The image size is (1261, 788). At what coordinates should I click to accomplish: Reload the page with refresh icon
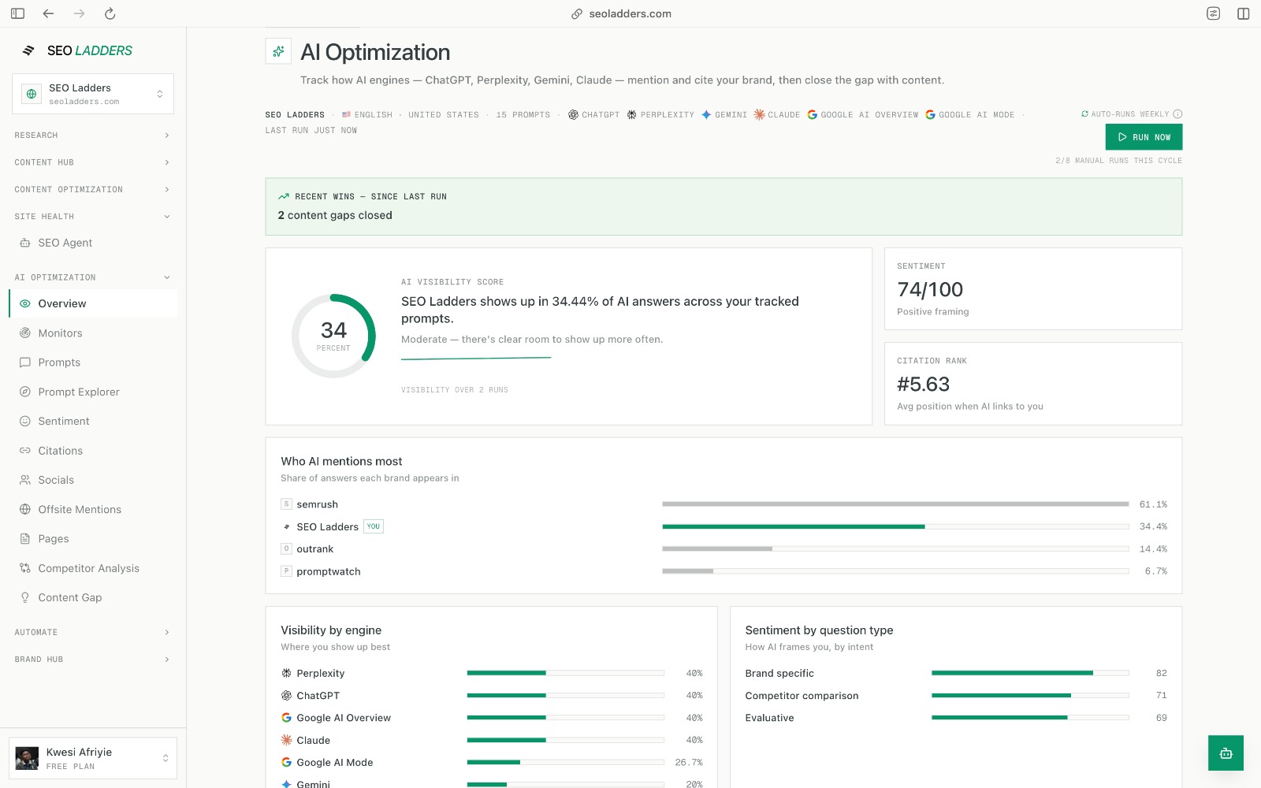(110, 13)
